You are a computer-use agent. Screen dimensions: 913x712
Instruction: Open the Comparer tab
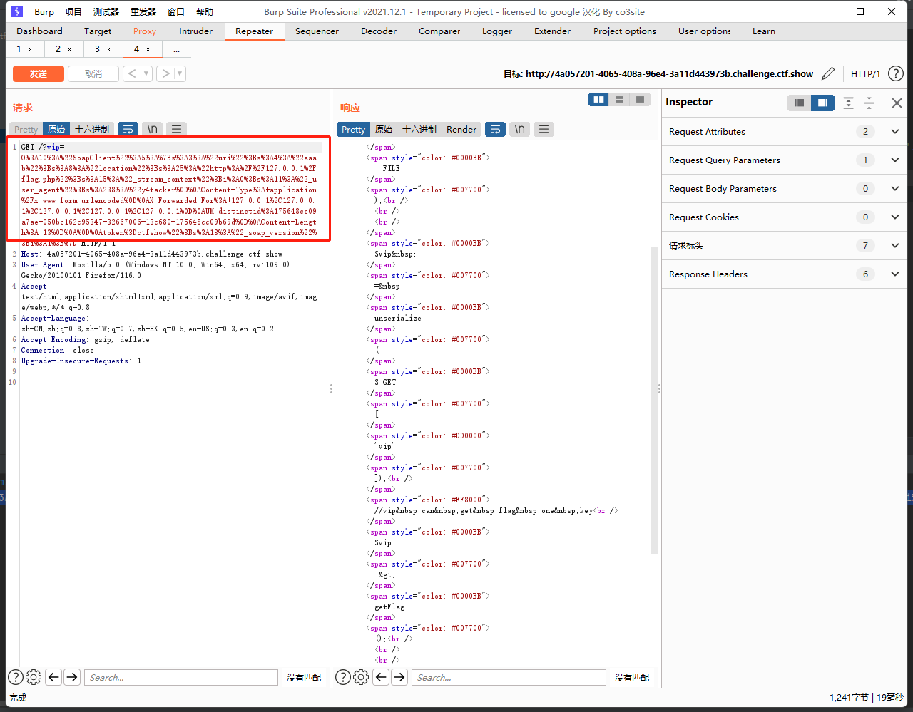tap(439, 31)
